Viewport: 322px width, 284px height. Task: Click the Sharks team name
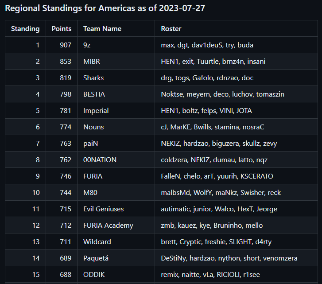coord(93,78)
